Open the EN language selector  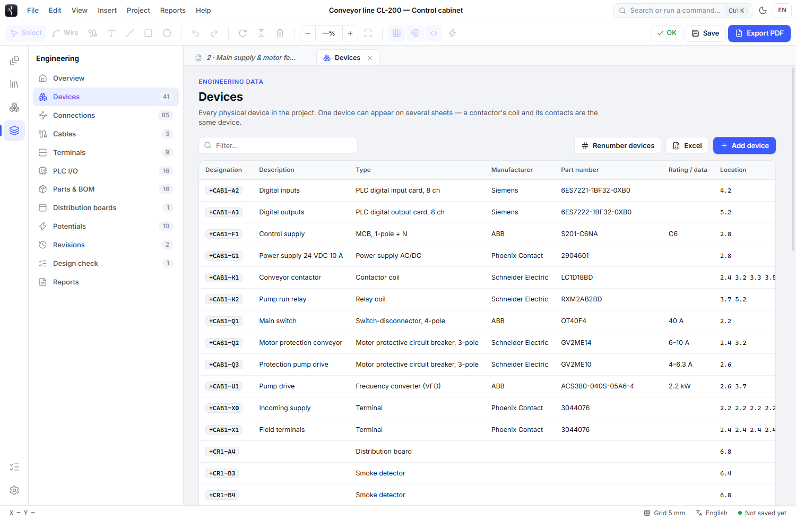782,10
